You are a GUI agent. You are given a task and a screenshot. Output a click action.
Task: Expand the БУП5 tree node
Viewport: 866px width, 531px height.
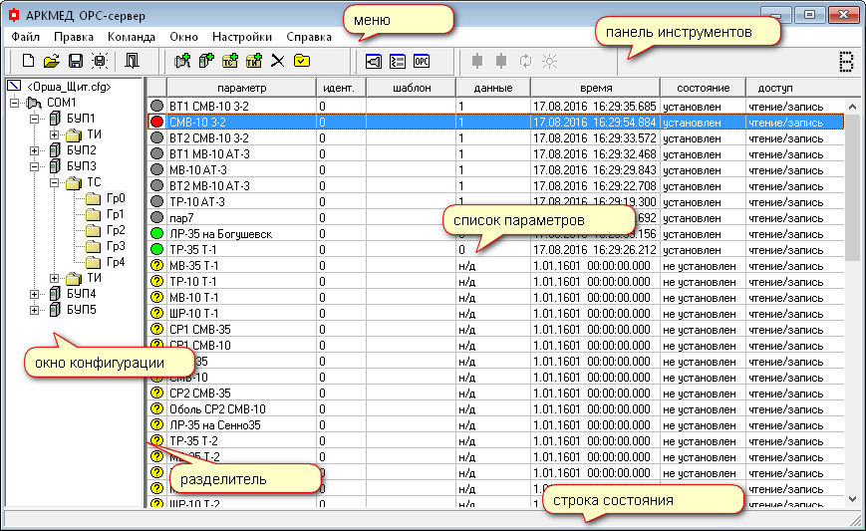tap(36, 310)
